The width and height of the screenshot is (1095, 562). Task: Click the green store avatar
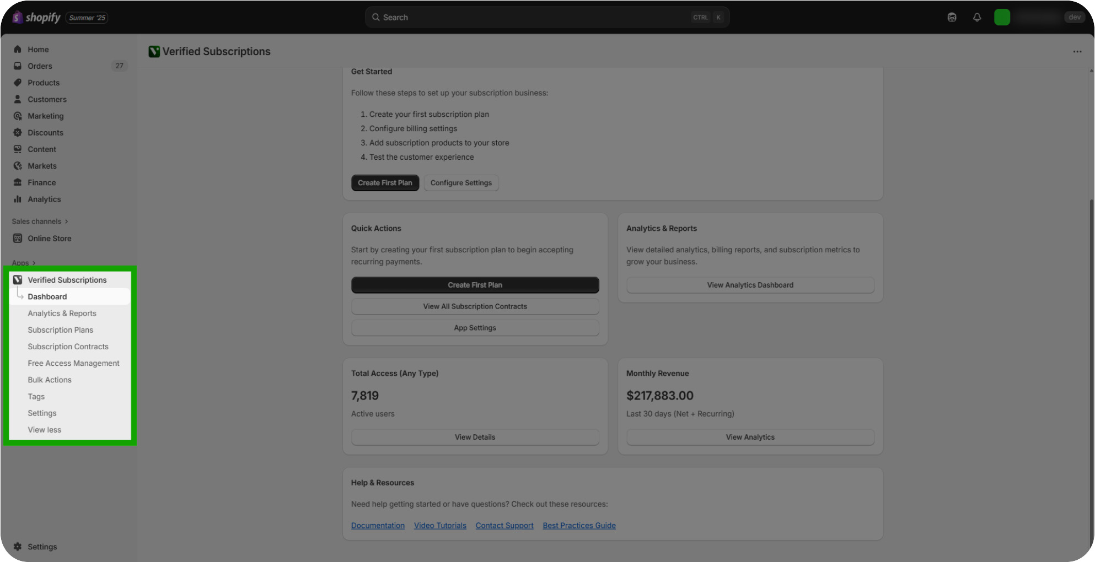pos(1002,17)
